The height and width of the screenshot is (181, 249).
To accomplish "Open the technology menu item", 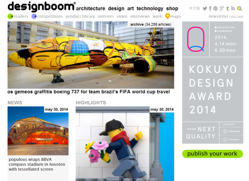I will point(150,8).
